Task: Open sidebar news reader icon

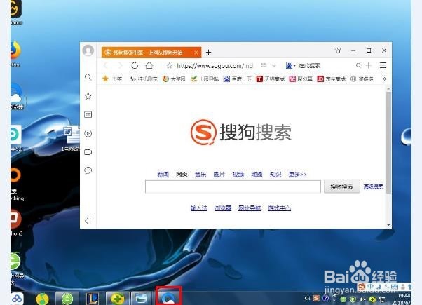Action: coord(88,115)
